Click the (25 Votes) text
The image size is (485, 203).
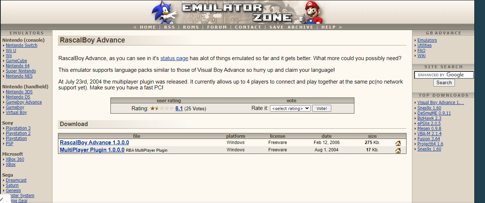pyautogui.click(x=195, y=109)
